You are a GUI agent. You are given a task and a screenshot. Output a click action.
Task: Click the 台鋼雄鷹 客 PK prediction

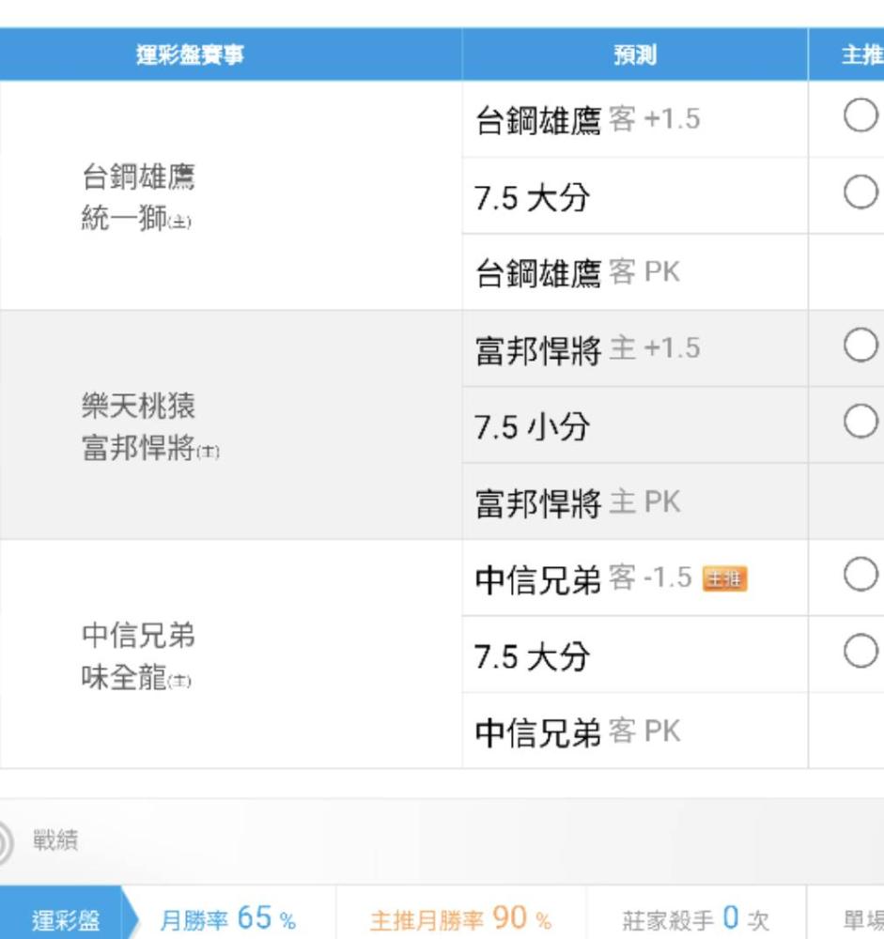coord(578,272)
